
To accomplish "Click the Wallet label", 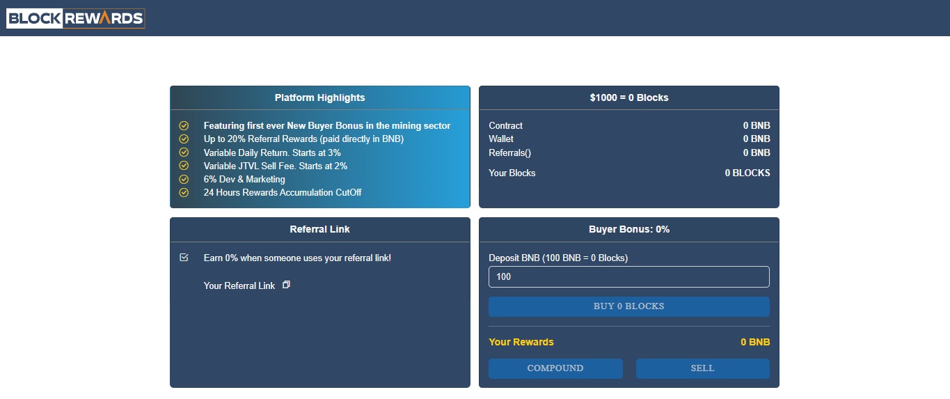I will click(501, 139).
